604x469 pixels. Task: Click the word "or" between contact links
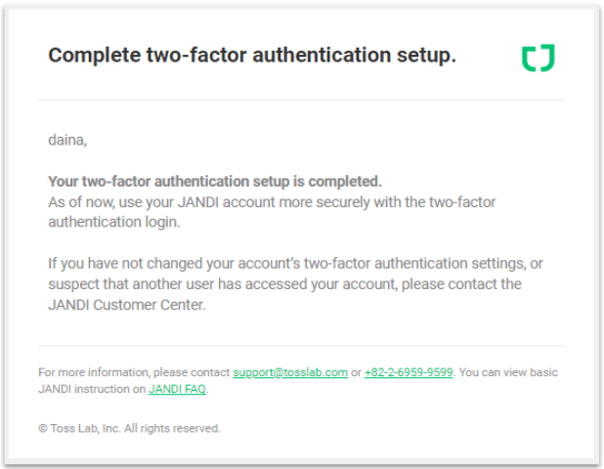pyautogui.click(x=356, y=372)
